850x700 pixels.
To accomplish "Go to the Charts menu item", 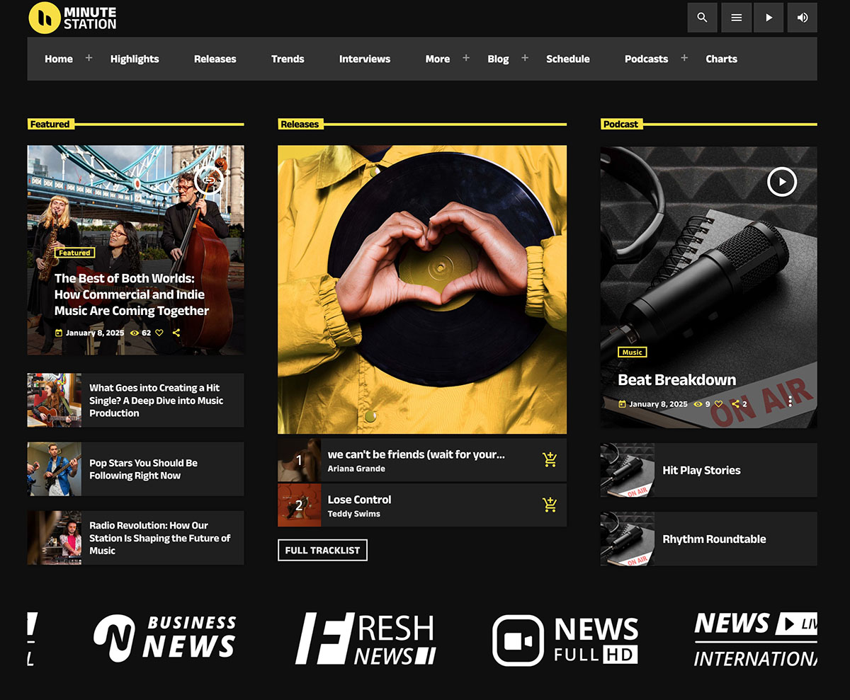I will tap(721, 59).
